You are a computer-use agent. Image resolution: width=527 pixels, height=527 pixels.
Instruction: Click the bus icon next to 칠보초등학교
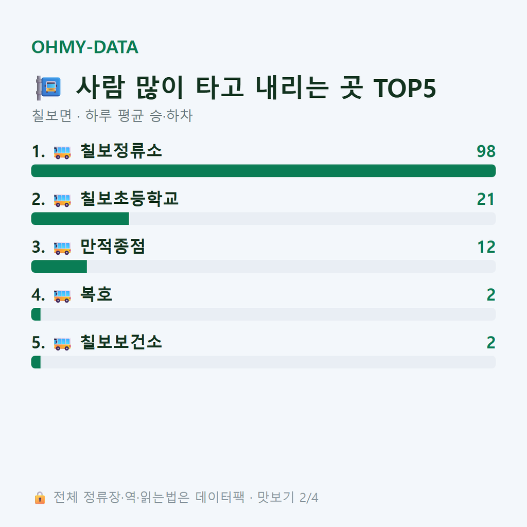click(x=62, y=200)
